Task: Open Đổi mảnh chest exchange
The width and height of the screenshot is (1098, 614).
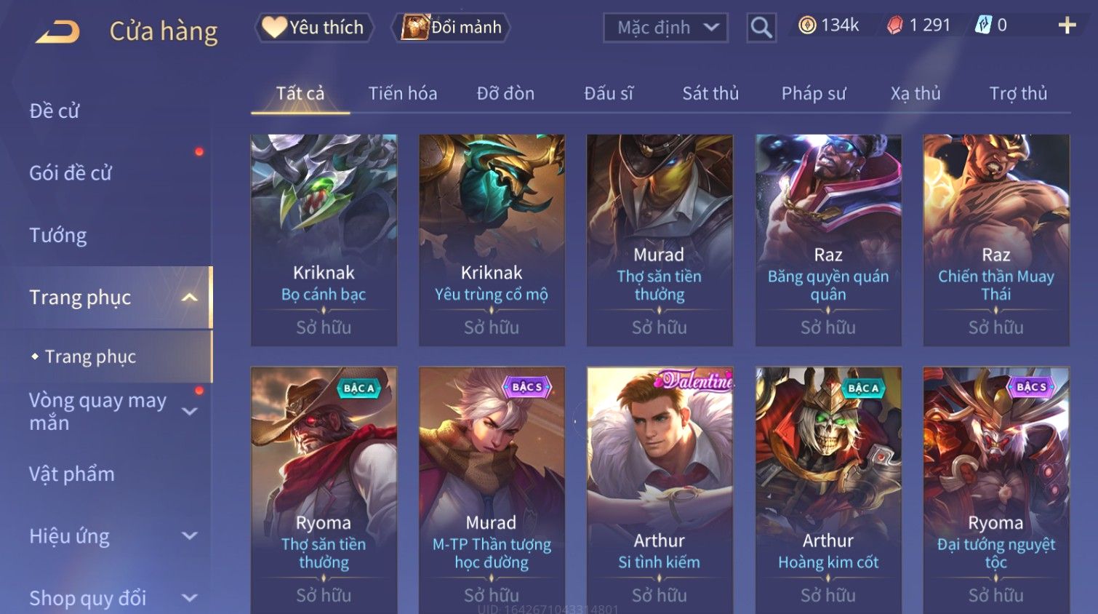Action: [x=451, y=28]
